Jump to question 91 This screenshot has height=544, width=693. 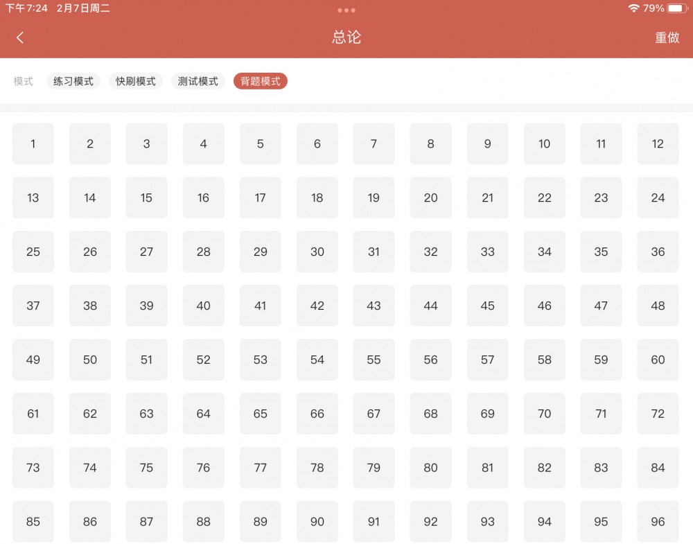[x=374, y=521]
